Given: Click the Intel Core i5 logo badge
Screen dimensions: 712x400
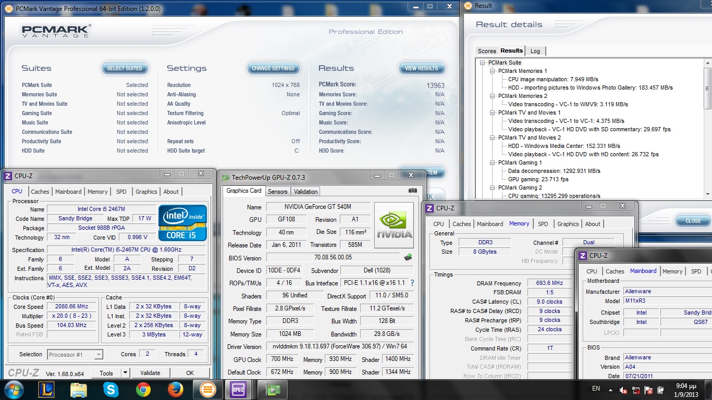Looking at the screenshot, I should tap(183, 223).
